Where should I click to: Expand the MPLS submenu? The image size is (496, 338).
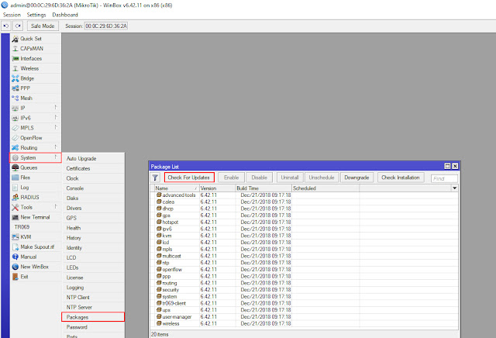click(x=36, y=128)
